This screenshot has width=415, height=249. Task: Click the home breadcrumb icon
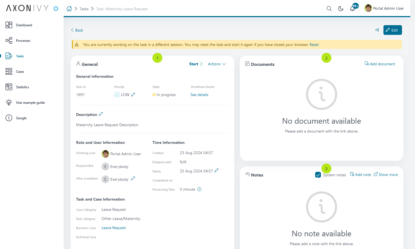coord(69,9)
